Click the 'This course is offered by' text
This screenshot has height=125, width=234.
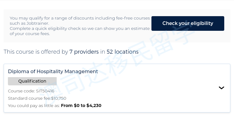[x=36, y=52]
